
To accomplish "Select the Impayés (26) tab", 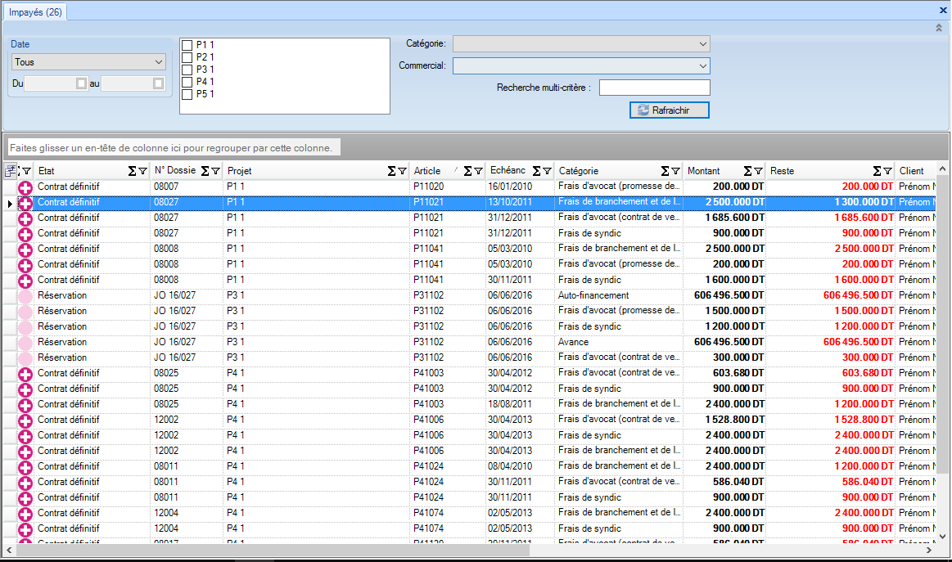I will tap(34, 11).
